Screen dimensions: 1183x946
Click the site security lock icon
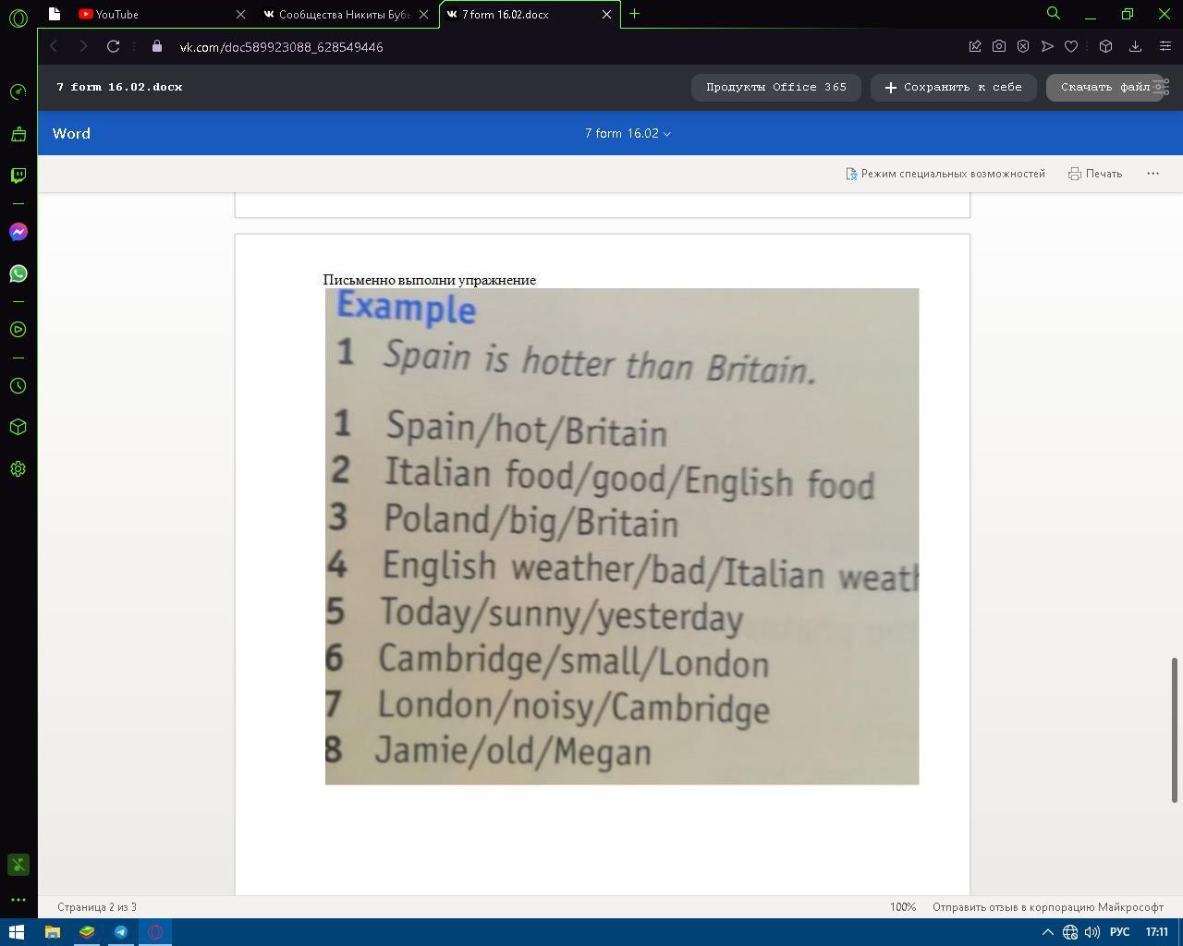[157, 46]
